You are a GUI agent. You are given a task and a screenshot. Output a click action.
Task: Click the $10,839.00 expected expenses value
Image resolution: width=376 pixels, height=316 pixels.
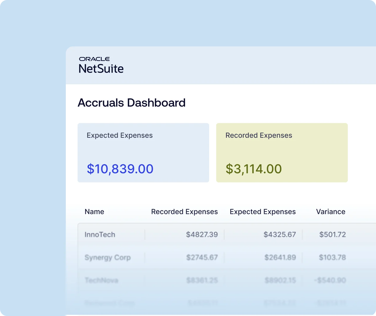tap(120, 169)
